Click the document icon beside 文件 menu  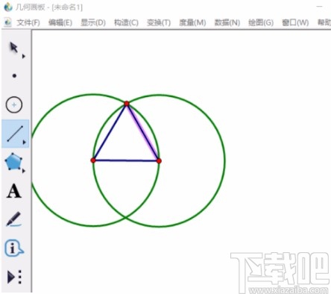[x=8, y=22]
